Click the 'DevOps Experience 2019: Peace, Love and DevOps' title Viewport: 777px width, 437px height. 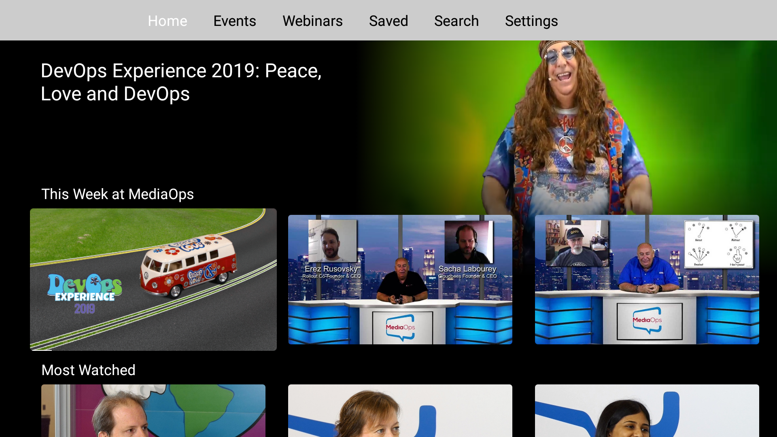tap(181, 82)
